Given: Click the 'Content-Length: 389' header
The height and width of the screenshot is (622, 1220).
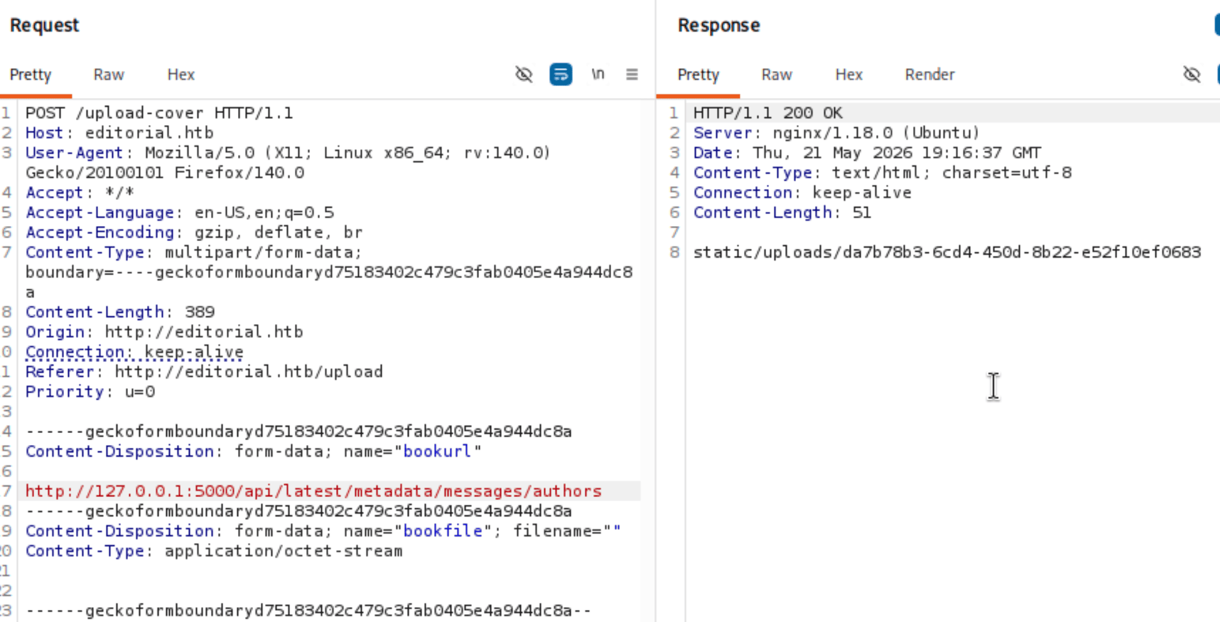Looking at the screenshot, I should click(x=120, y=312).
